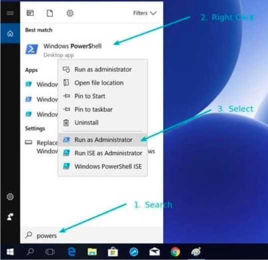Open File Explorer from taskbar
Image resolution: width=268 pixels, height=260 pixels.
(x=92, y=252)
